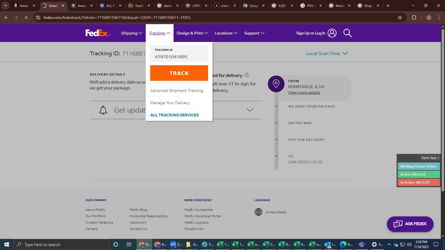The width and height of the screenshot is (445, 250).
Task: Expand the Get updates section chevron
Action: coord(250,110)
